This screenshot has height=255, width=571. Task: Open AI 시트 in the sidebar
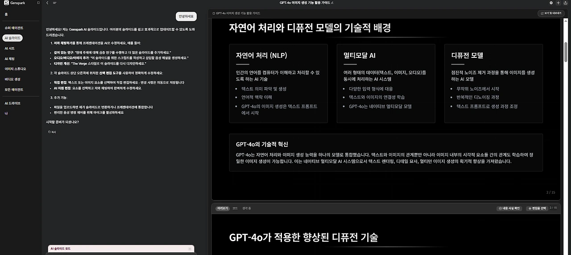pos(9,48)
